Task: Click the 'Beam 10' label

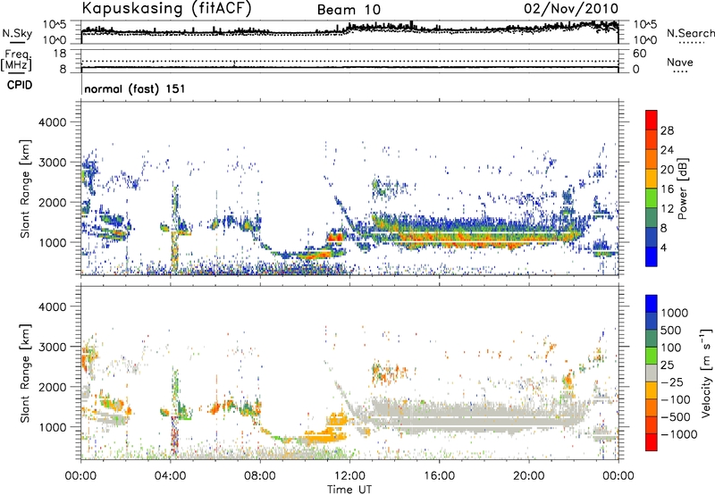Action: point(349,10)
